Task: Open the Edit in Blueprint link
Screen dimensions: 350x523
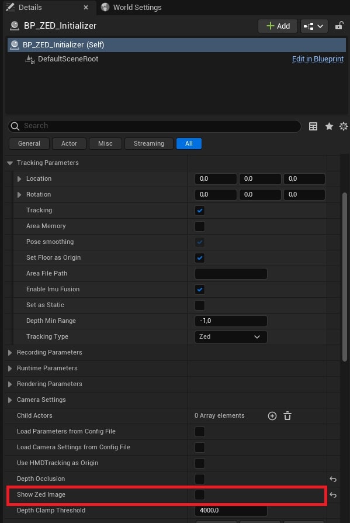Action: [x=318, y=59]
